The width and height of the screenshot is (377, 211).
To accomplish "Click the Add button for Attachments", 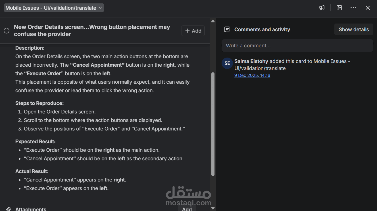I will (187, 208).
